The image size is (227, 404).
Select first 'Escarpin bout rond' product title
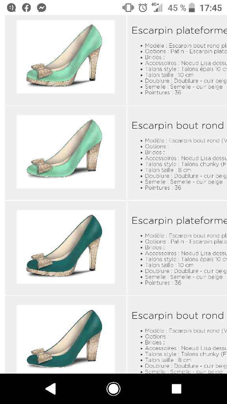click(178, 125)
